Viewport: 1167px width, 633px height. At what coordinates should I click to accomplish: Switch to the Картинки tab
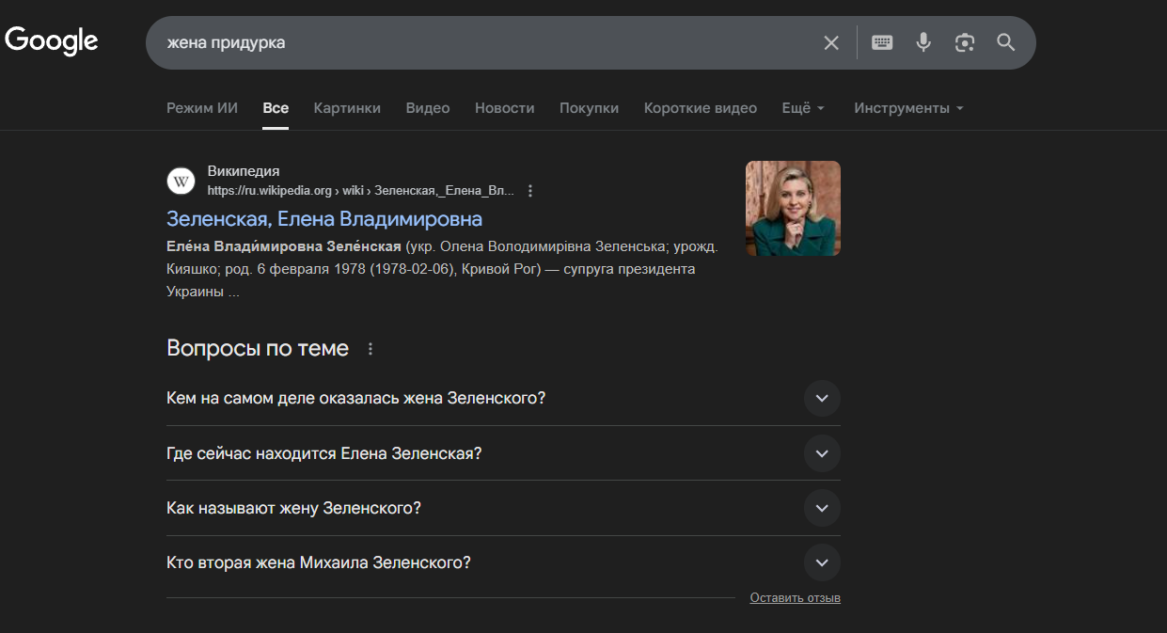tap(347, 108)
